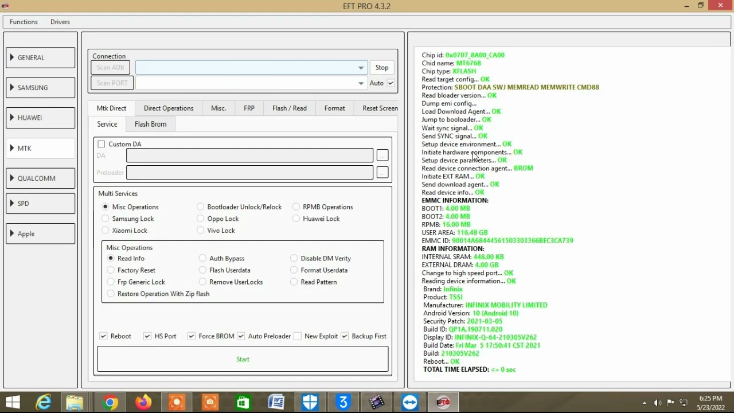This screenshot has width=734, height=413.
Task: Toggle the Auto connection checkbox
Action: 391,83
